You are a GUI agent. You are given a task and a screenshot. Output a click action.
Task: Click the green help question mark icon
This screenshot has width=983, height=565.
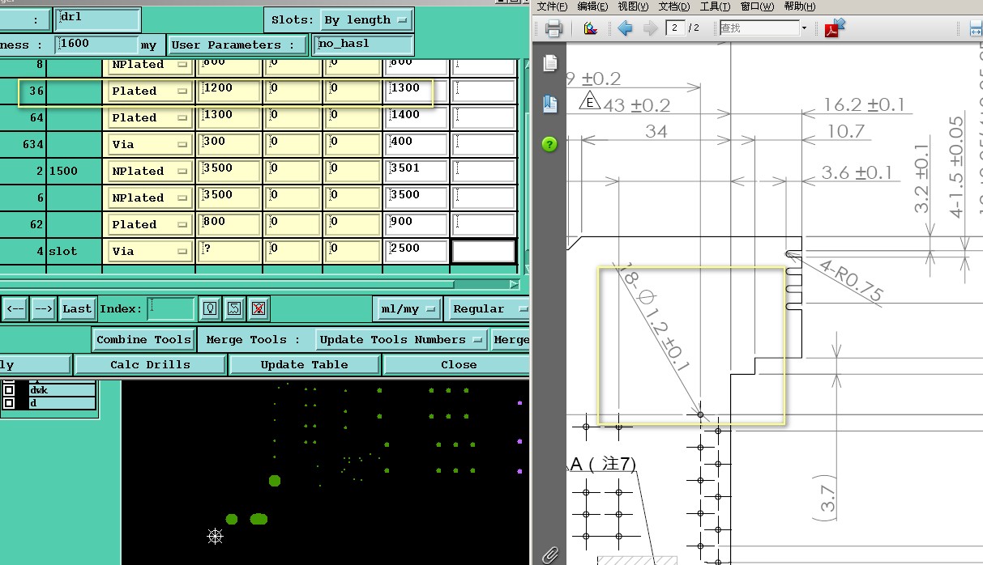point(550,145)
